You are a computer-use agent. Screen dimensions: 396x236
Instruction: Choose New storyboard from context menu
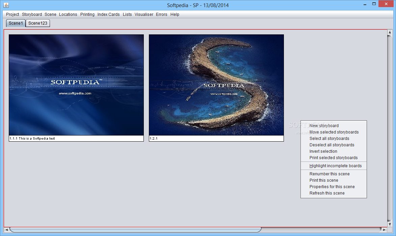[334, 125]
